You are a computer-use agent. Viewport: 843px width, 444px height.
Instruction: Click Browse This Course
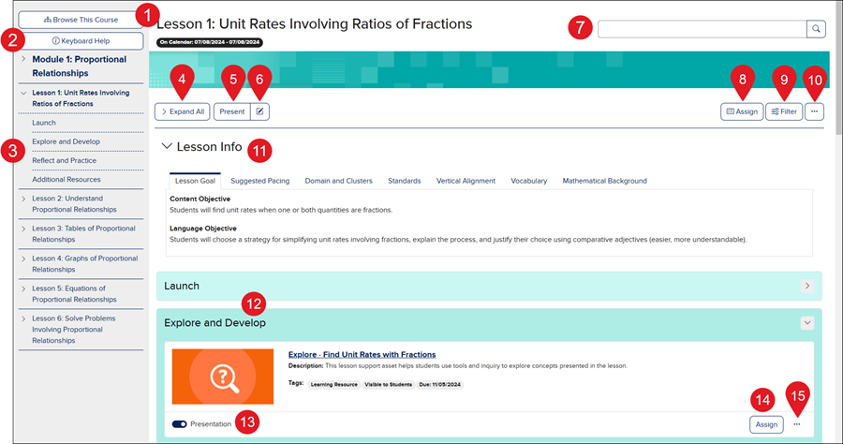[x=81, y=19]
